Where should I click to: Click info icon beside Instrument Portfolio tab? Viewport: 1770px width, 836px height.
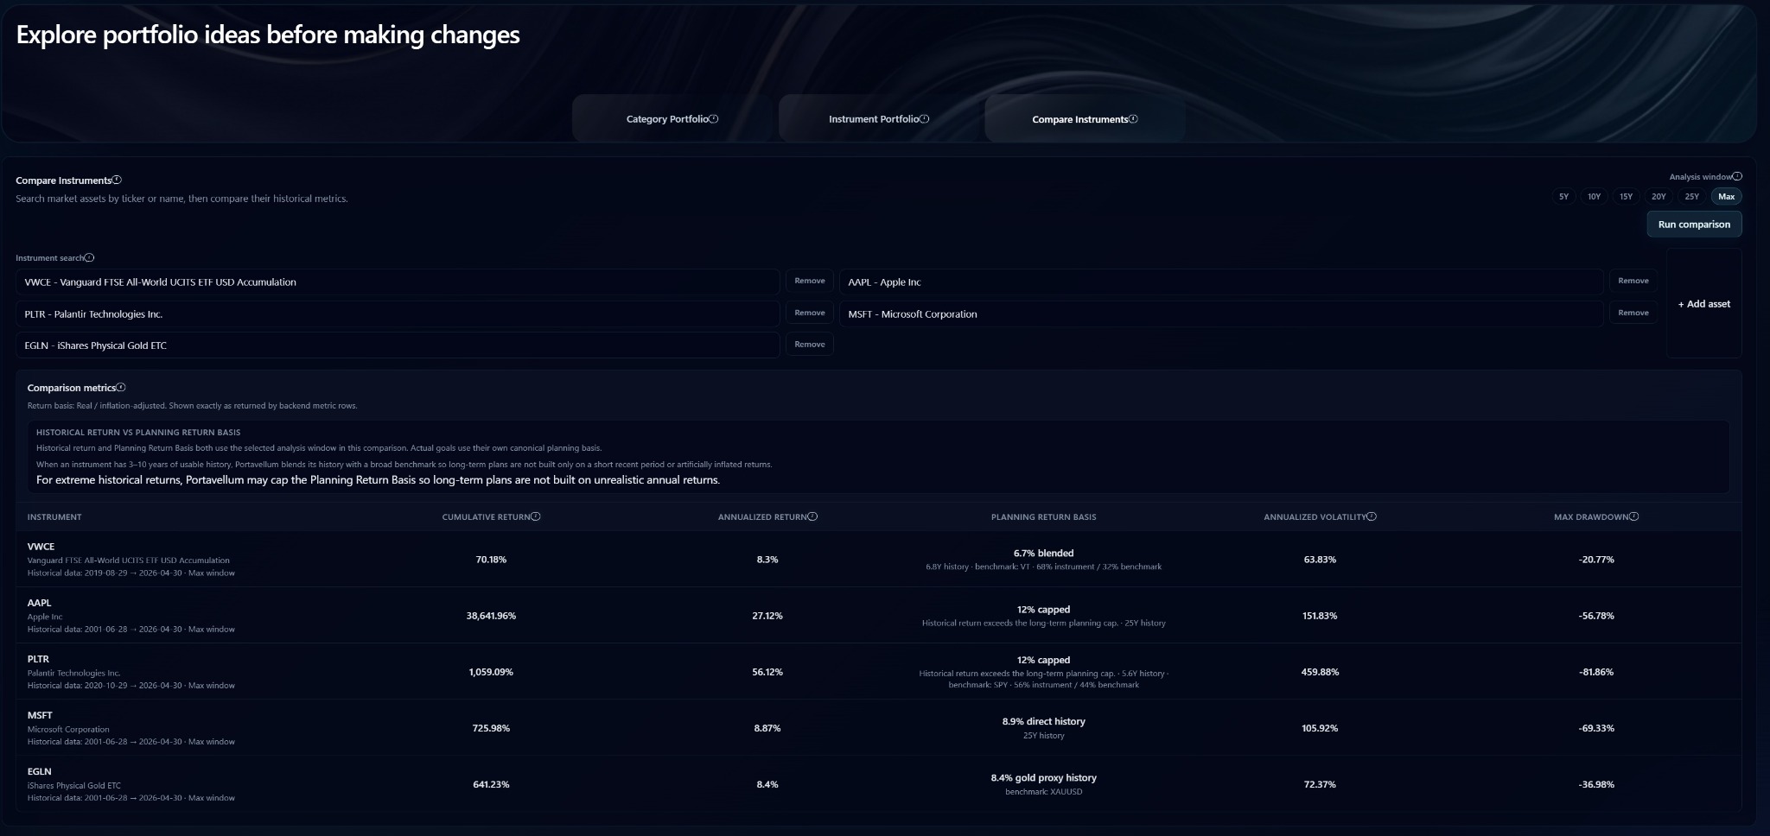pyautogui.click(x=925, y=119)
